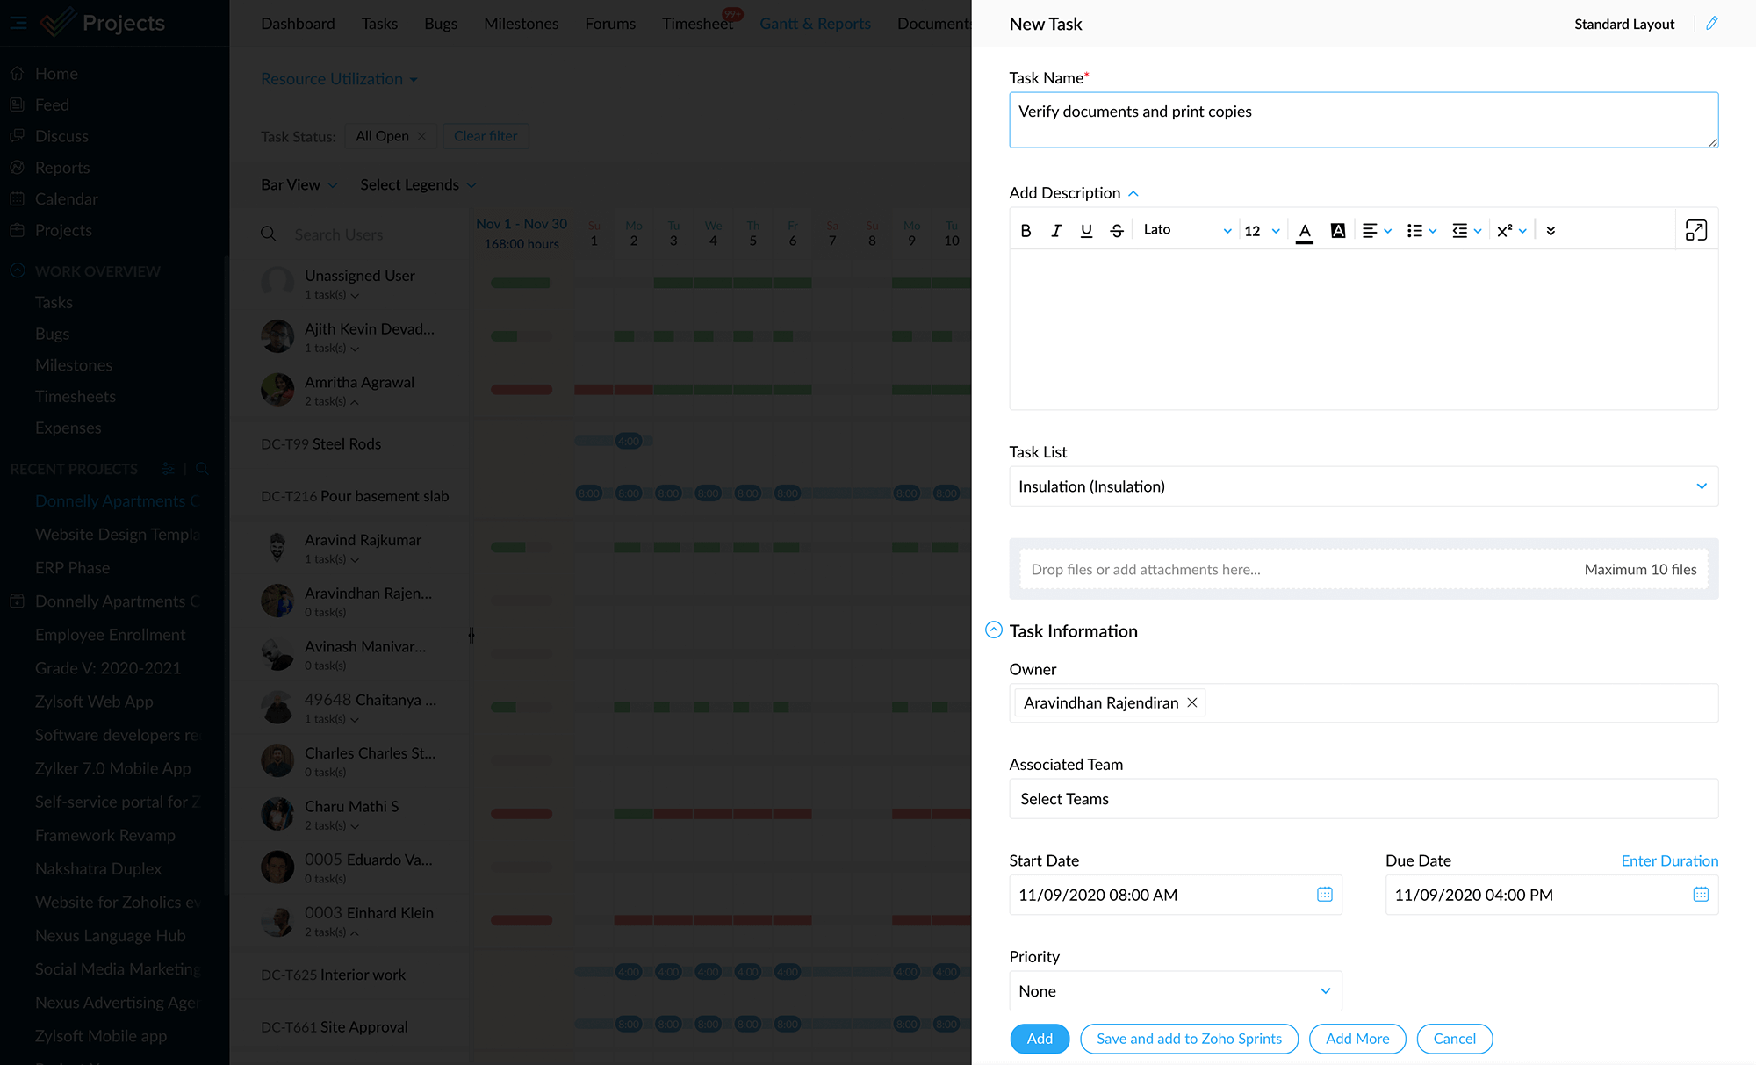1756x1065 pixels.
Task: Collapse the Task Information section
Action: (994, 630)
